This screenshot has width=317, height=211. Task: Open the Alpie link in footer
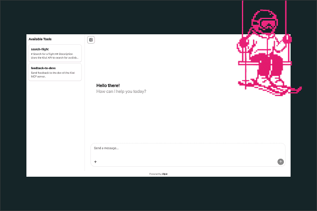click(165, 174)
